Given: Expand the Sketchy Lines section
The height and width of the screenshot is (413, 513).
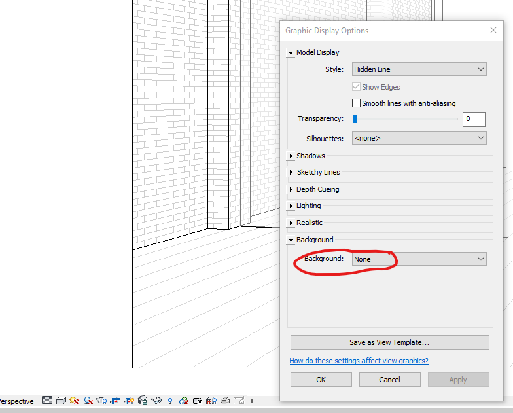Looking at the screenshot, I should [x=291, y=172].
